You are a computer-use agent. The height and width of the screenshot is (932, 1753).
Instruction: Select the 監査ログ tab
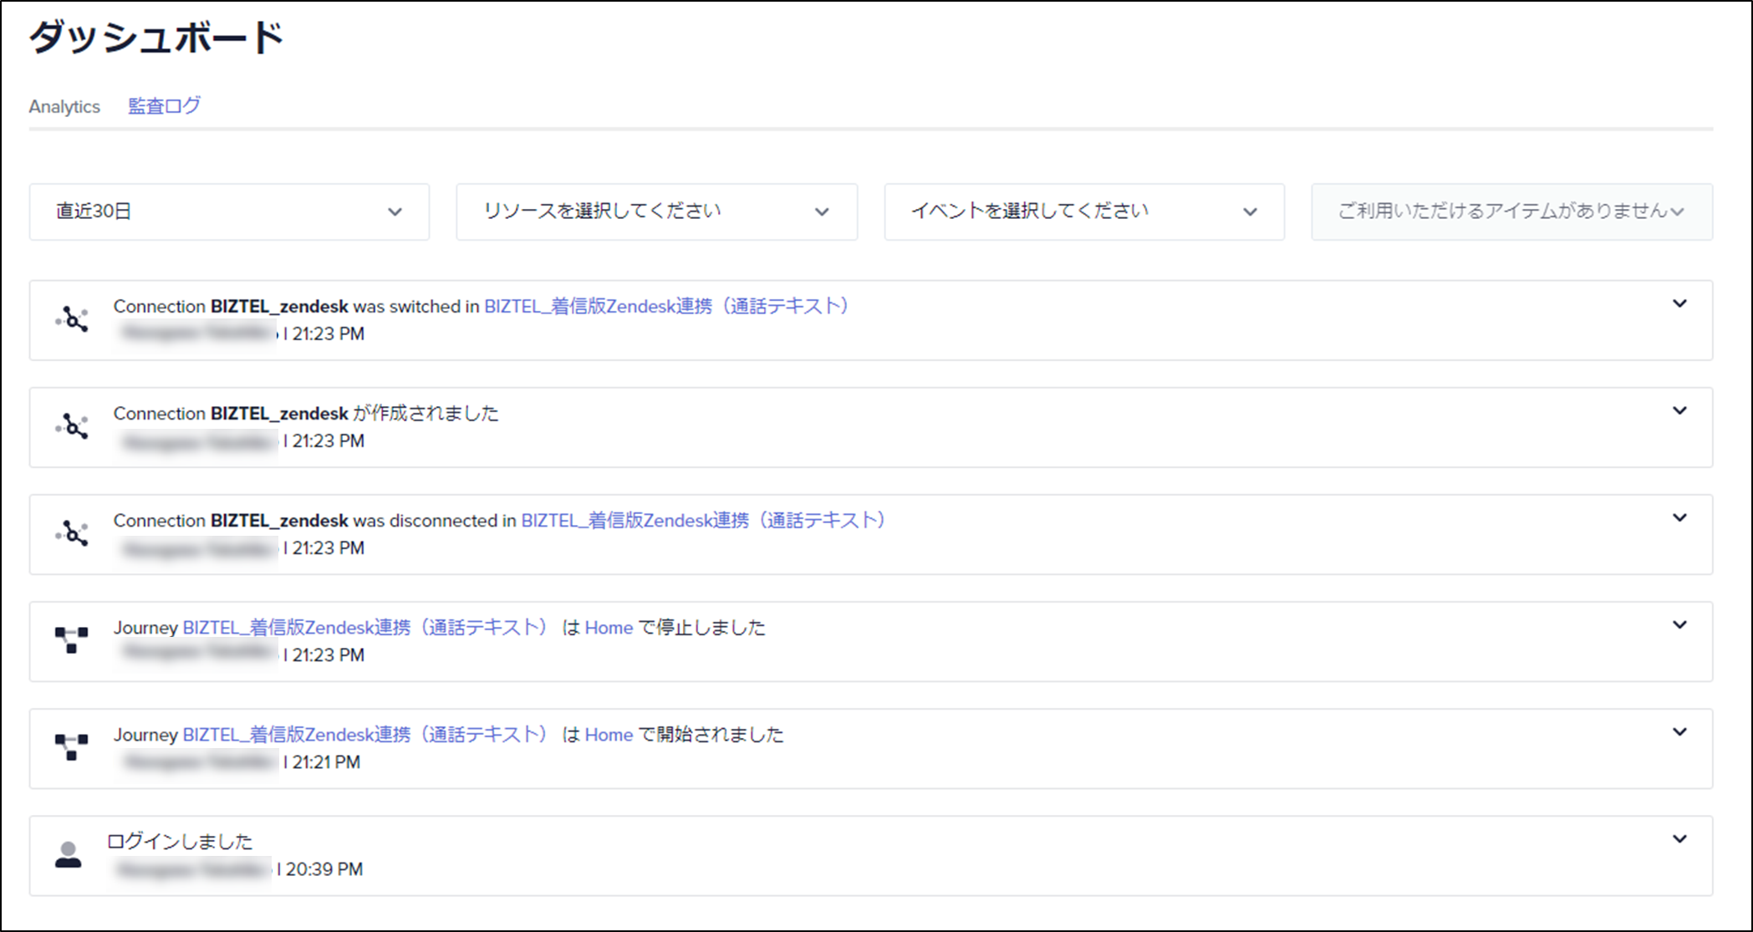tap(164, 106)
